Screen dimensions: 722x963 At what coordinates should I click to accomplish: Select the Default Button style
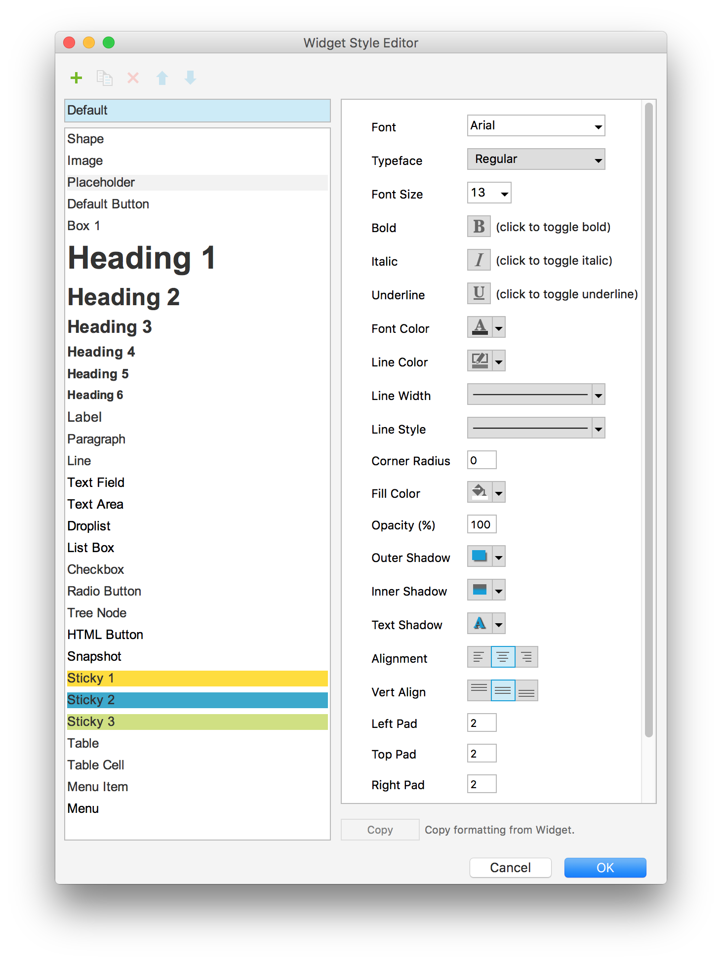[197, 204]
